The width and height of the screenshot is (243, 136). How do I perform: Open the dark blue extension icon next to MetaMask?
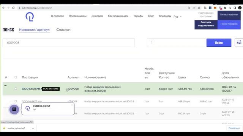pos(210,8)
